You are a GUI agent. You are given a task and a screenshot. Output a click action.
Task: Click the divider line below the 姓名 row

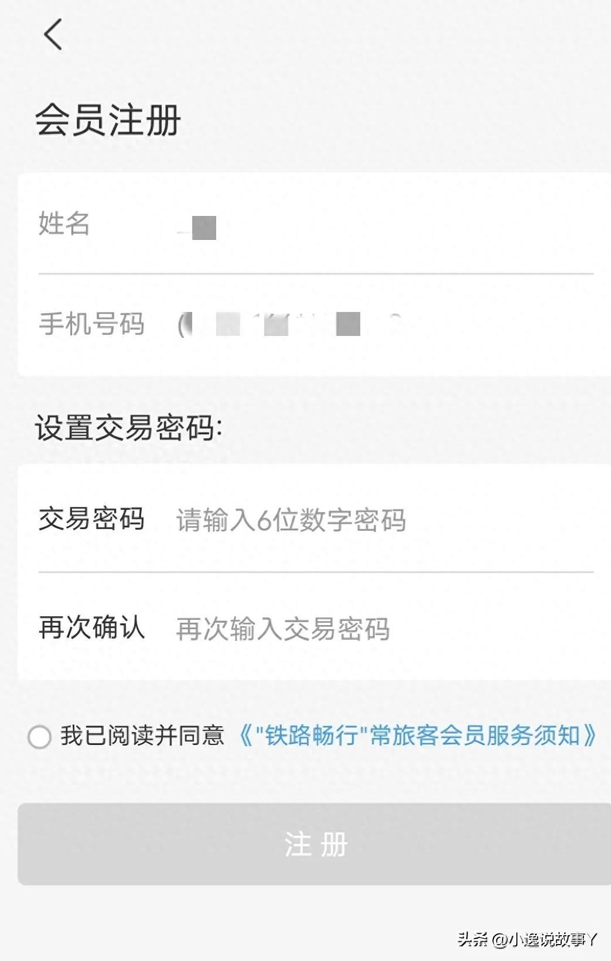pyautogui.click(x=316, y=273)
